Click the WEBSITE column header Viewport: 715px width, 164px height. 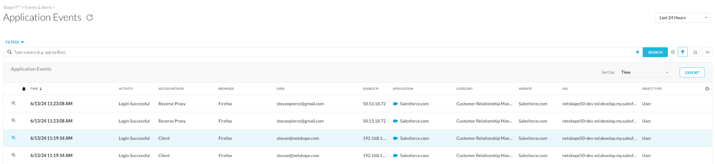point(525,89)
